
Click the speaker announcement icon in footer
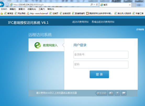pyautogui.click(x=111, y=93)
